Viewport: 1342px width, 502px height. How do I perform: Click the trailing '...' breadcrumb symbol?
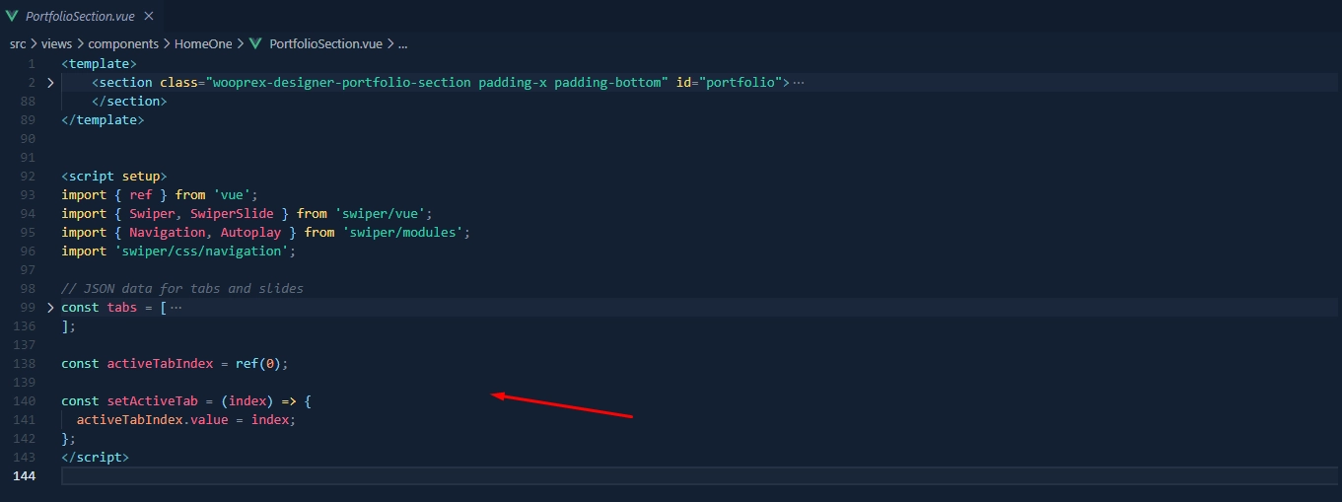402,43
